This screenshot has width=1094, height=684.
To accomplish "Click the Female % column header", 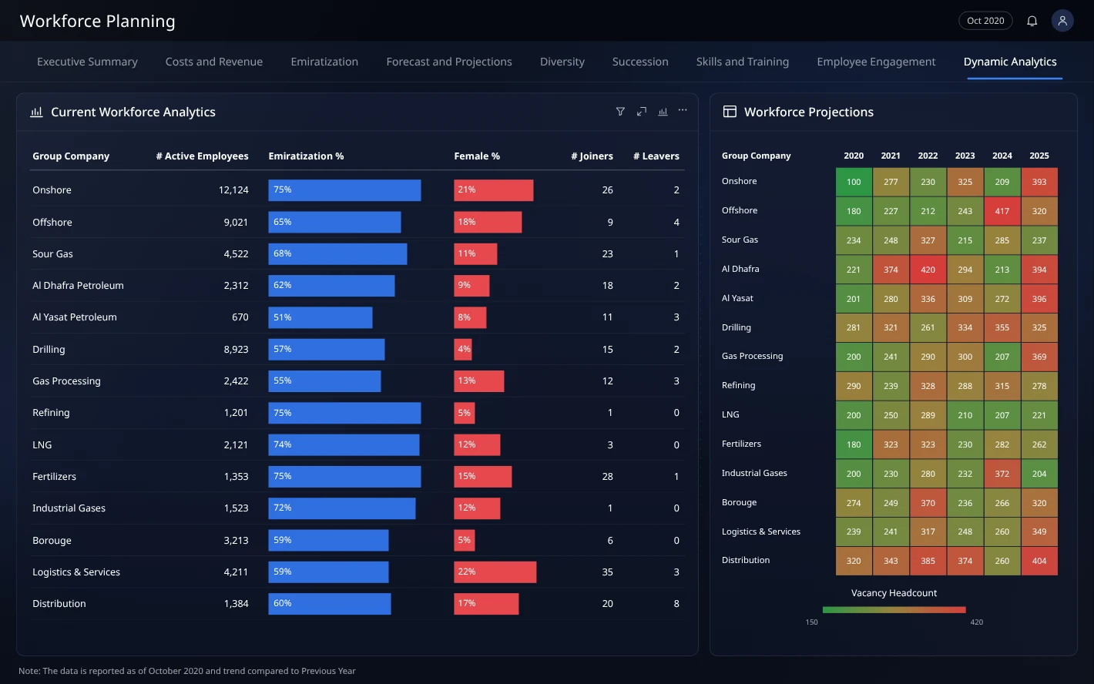I will pos(477,156).
